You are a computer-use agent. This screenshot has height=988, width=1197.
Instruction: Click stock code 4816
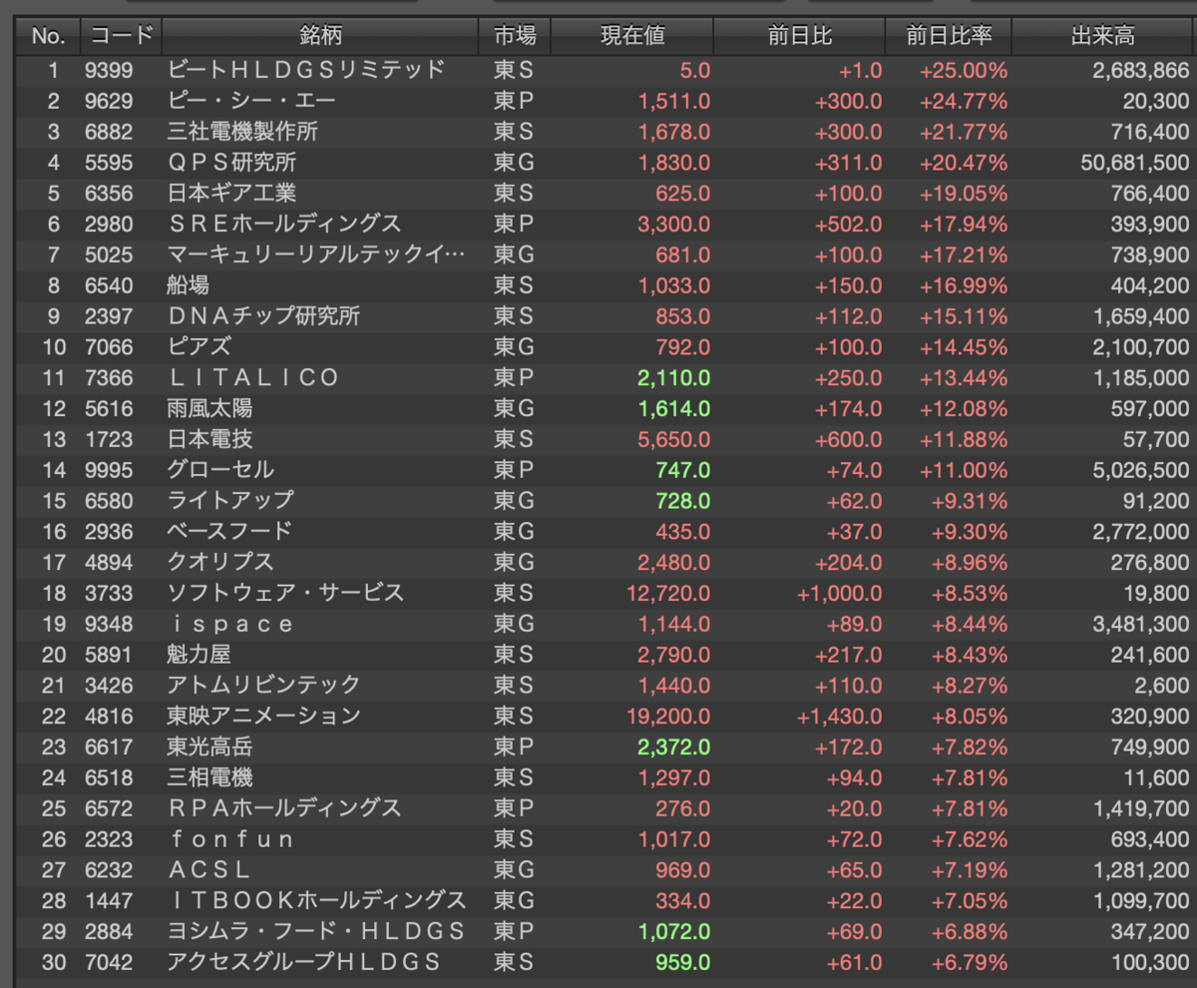point(109,716)
